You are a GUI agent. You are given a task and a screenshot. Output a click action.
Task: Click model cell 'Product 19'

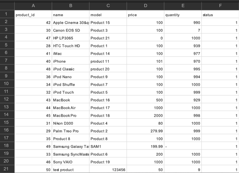click(108, 161)
